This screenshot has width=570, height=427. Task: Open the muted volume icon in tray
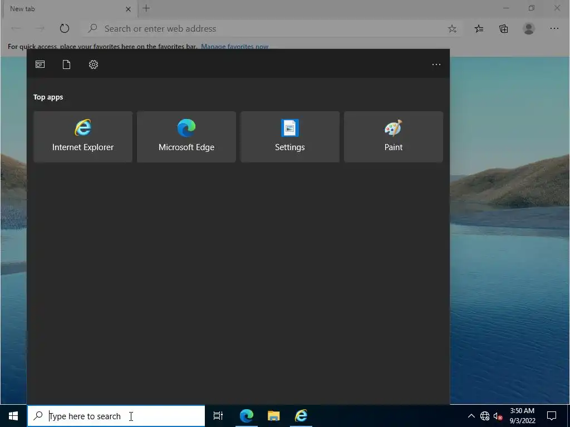coord(498,416)
